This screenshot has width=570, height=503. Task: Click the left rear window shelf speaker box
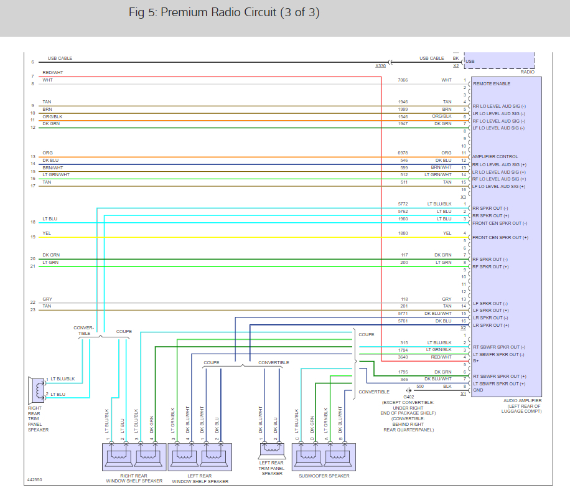point(200,456)
